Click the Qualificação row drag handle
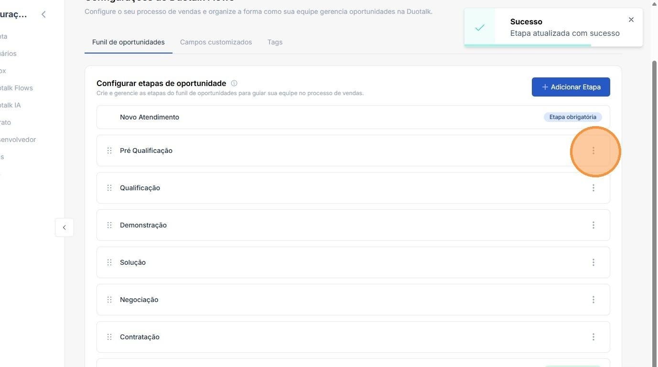Screen dimensions: 658x367 click(x=109, y=188)
